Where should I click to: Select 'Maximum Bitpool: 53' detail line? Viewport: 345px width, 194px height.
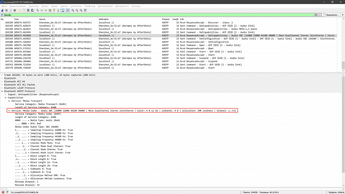(x=27, y=185)
